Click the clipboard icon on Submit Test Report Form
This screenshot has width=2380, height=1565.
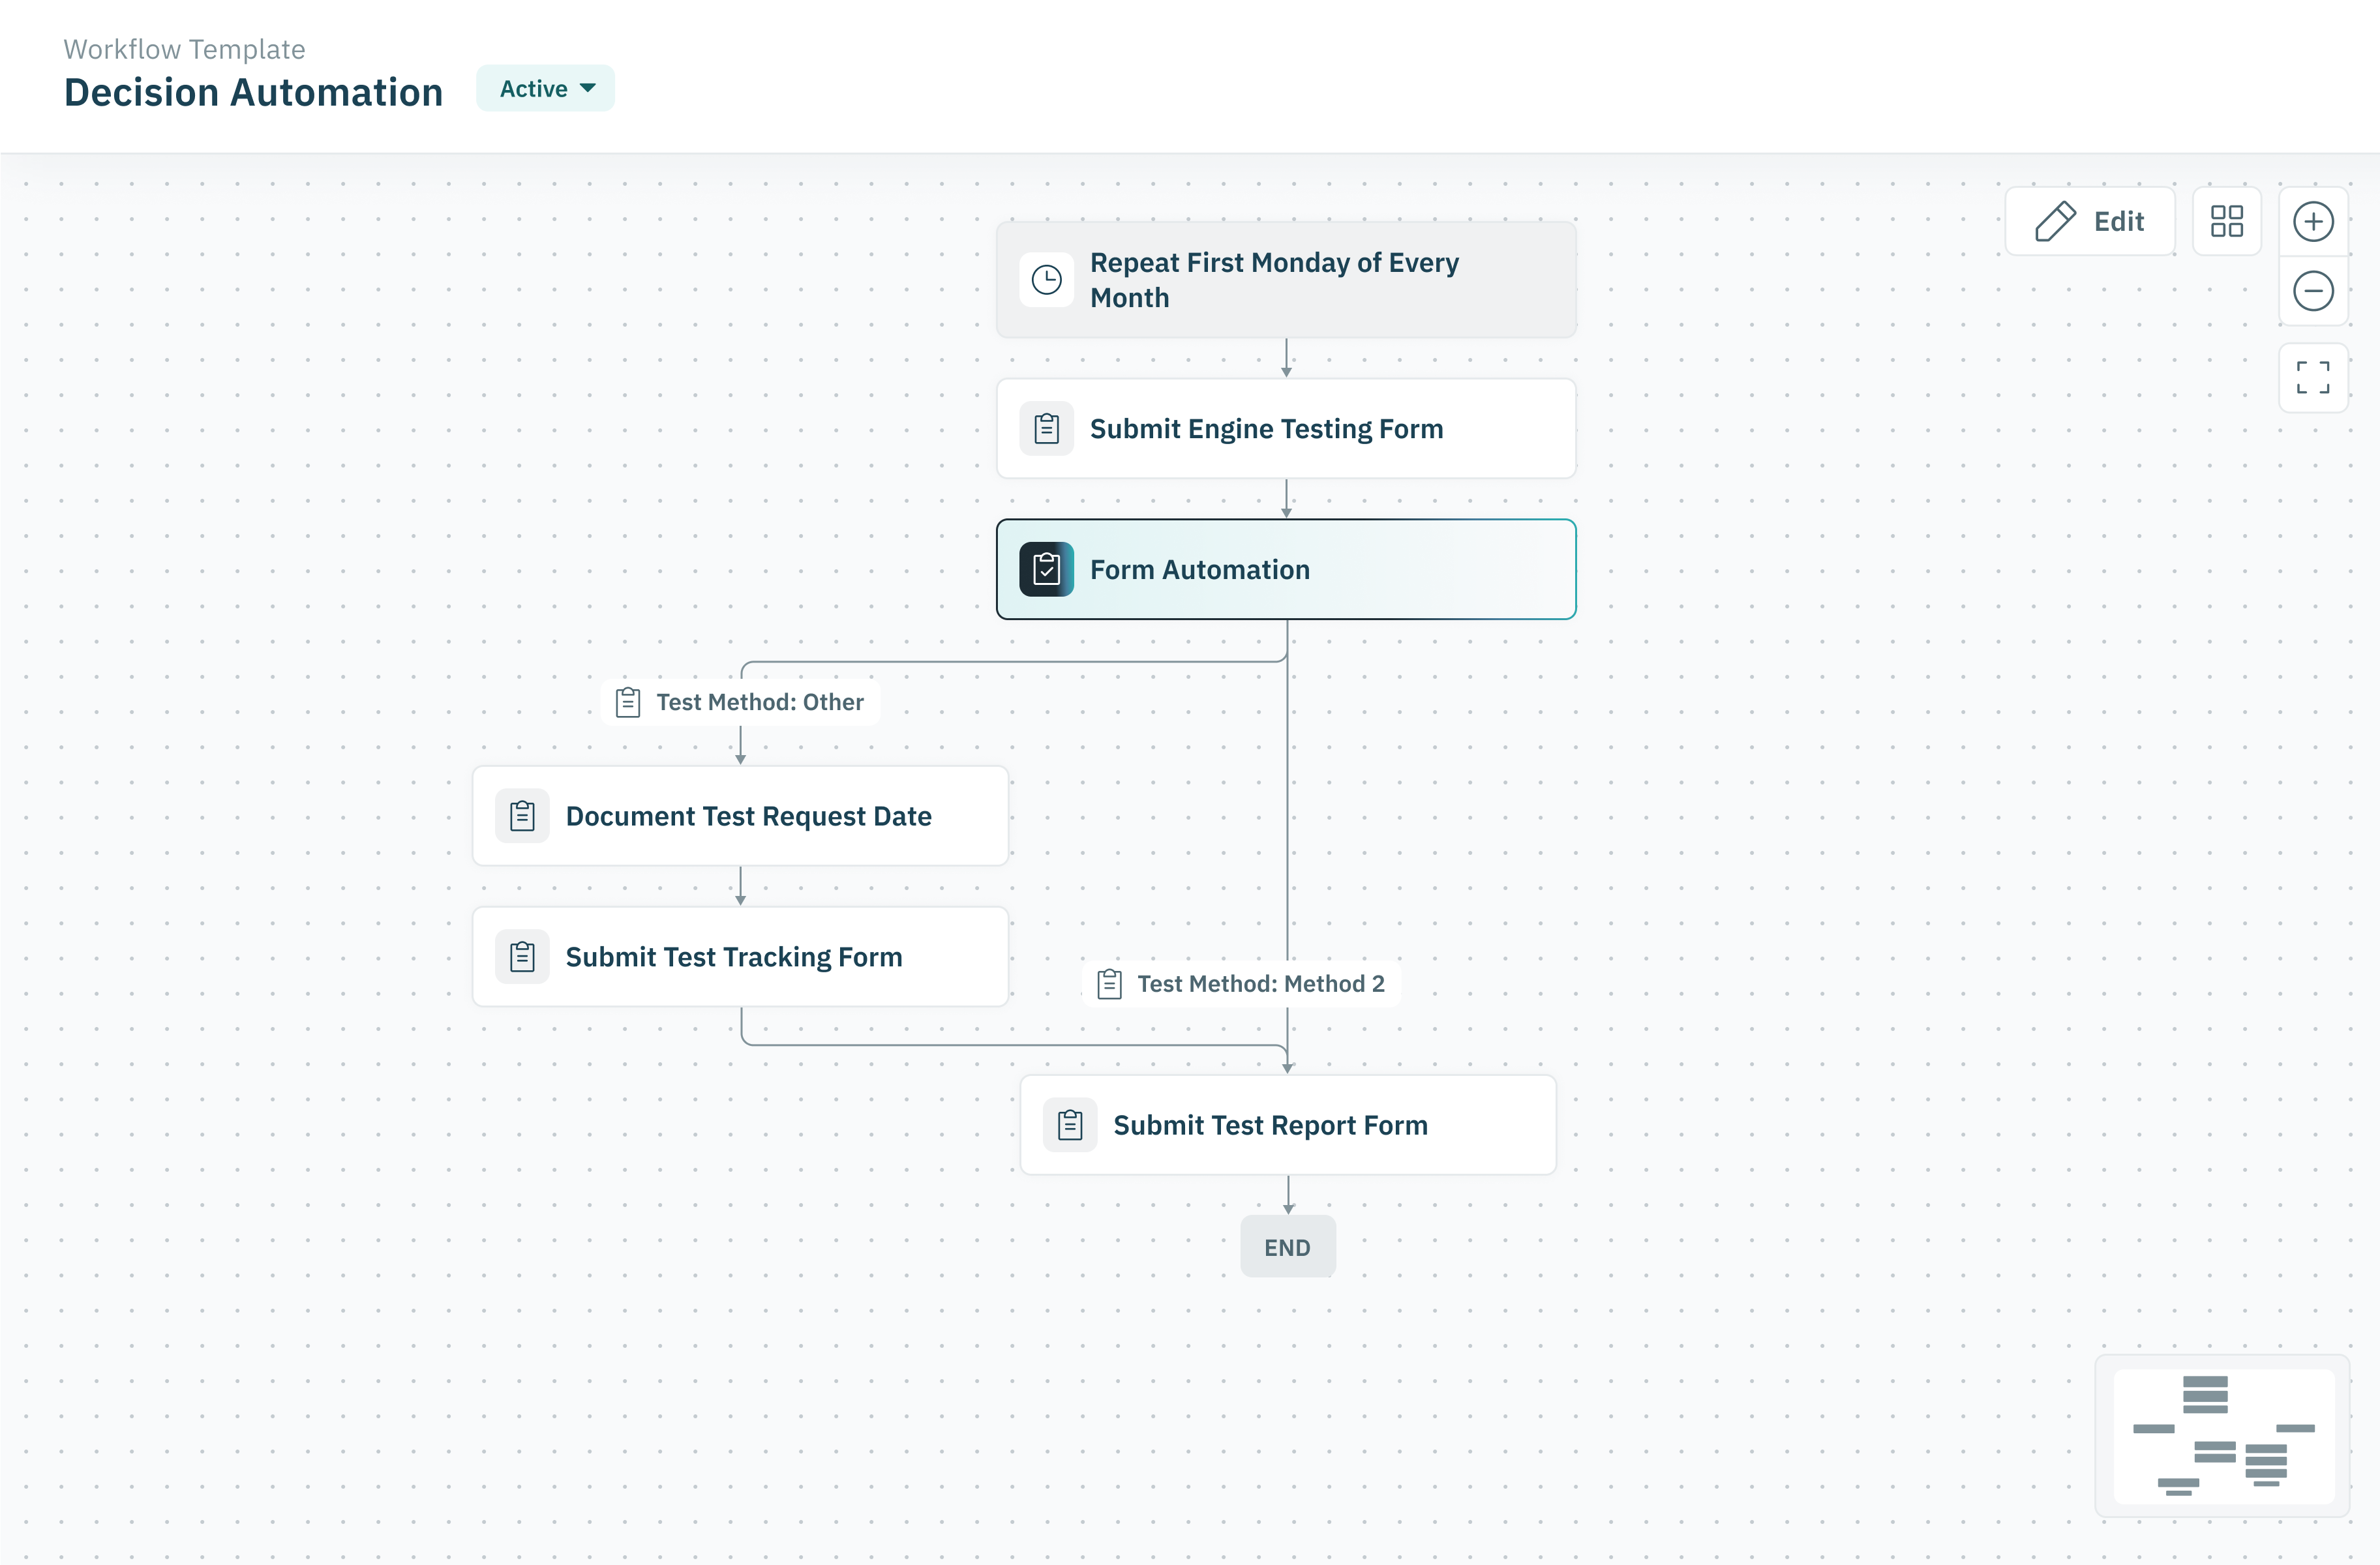coord(1070,1125)
